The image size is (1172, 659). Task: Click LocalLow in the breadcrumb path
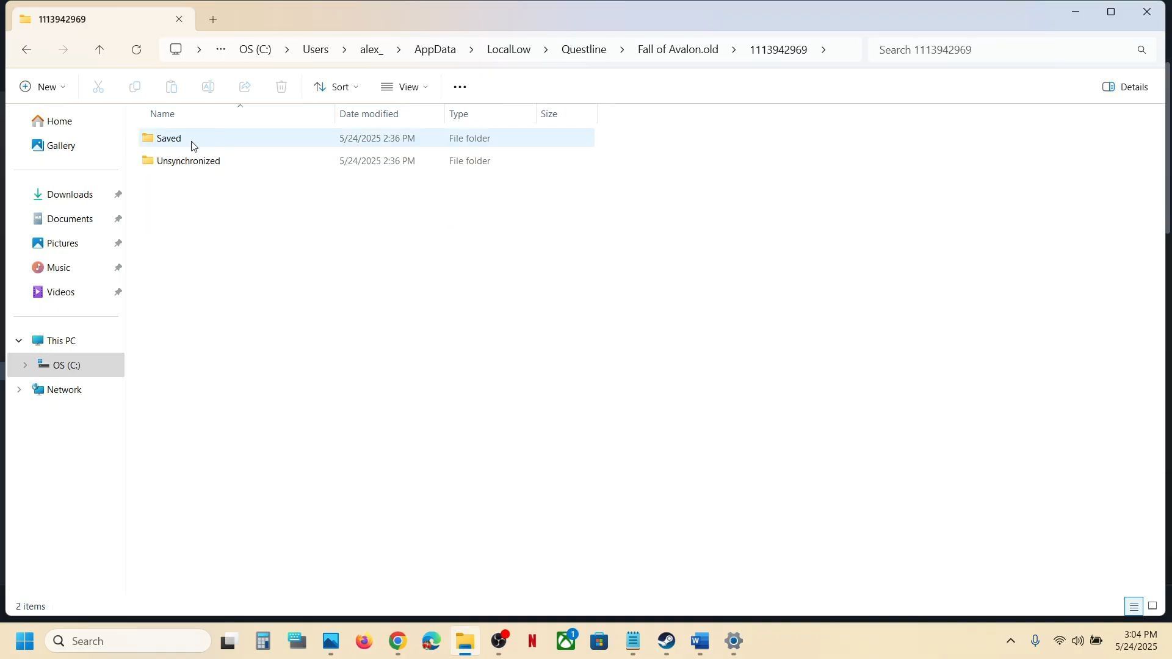pos(508,49)
